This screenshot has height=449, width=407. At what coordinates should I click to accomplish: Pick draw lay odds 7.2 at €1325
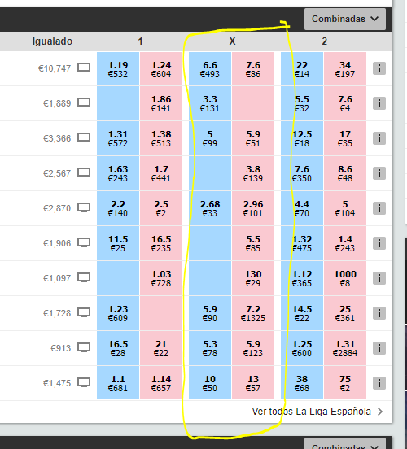coord(253,313)
